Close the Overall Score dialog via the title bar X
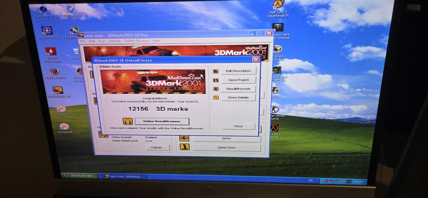This screenshot has width=428, height=198. click(x=256, y=59)
